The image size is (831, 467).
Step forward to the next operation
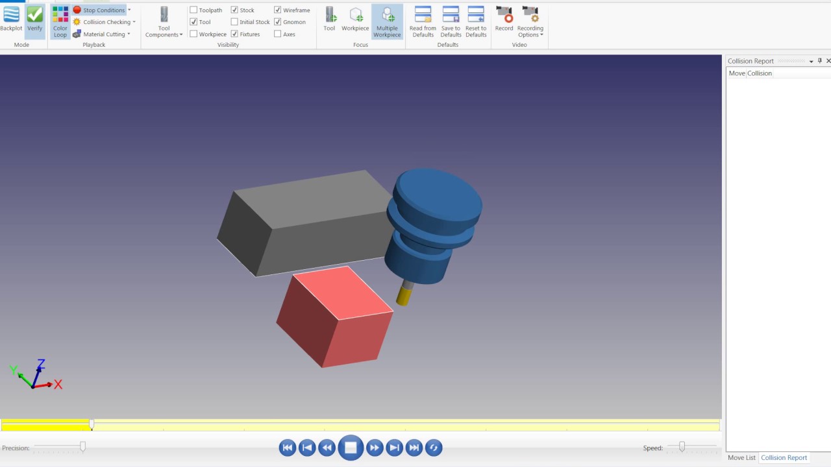(394, 448)
